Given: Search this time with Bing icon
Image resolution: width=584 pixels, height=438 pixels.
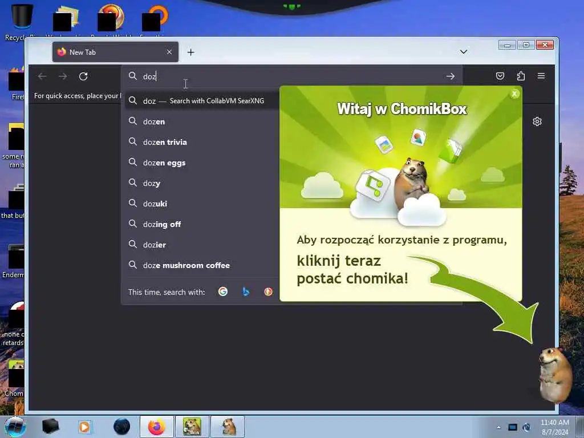Looking at the screenshot, I should [x=246, y=291].
